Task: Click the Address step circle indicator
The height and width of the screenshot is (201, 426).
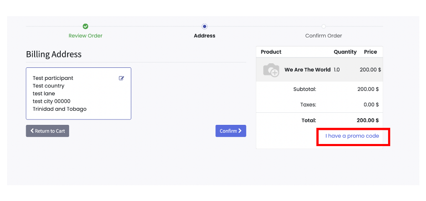Action: coord(204,26)
